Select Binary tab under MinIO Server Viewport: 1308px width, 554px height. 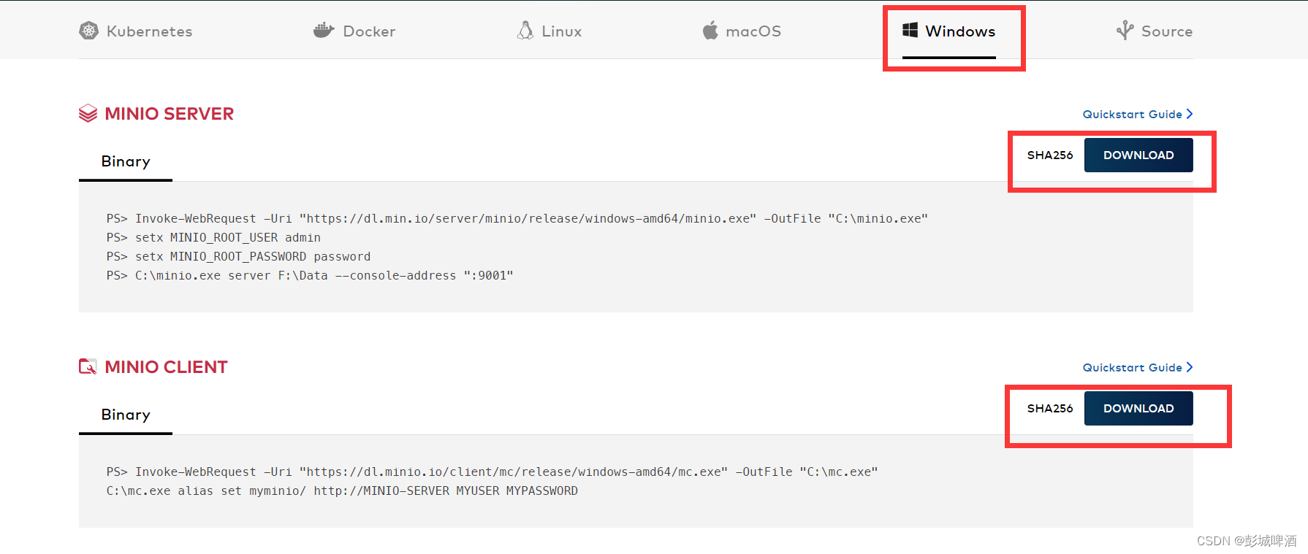point(126,161)
